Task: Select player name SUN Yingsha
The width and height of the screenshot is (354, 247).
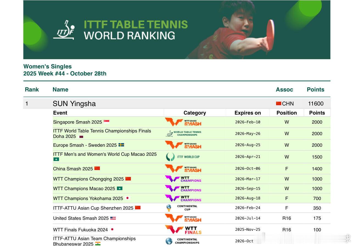Action: [x=74, y=104]
